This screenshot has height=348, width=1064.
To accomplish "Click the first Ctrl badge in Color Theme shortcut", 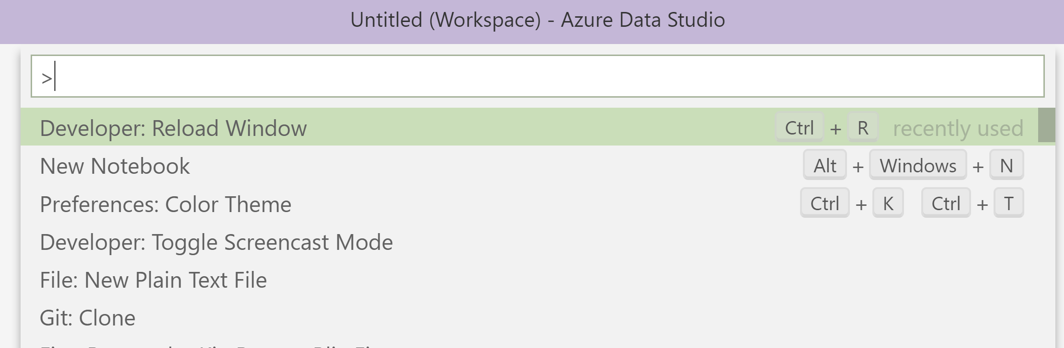I will click(x=824, y=203).
